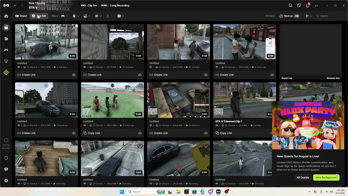
Task: Open File Explorer from the taskbar
Action: [x=178, y=192]
